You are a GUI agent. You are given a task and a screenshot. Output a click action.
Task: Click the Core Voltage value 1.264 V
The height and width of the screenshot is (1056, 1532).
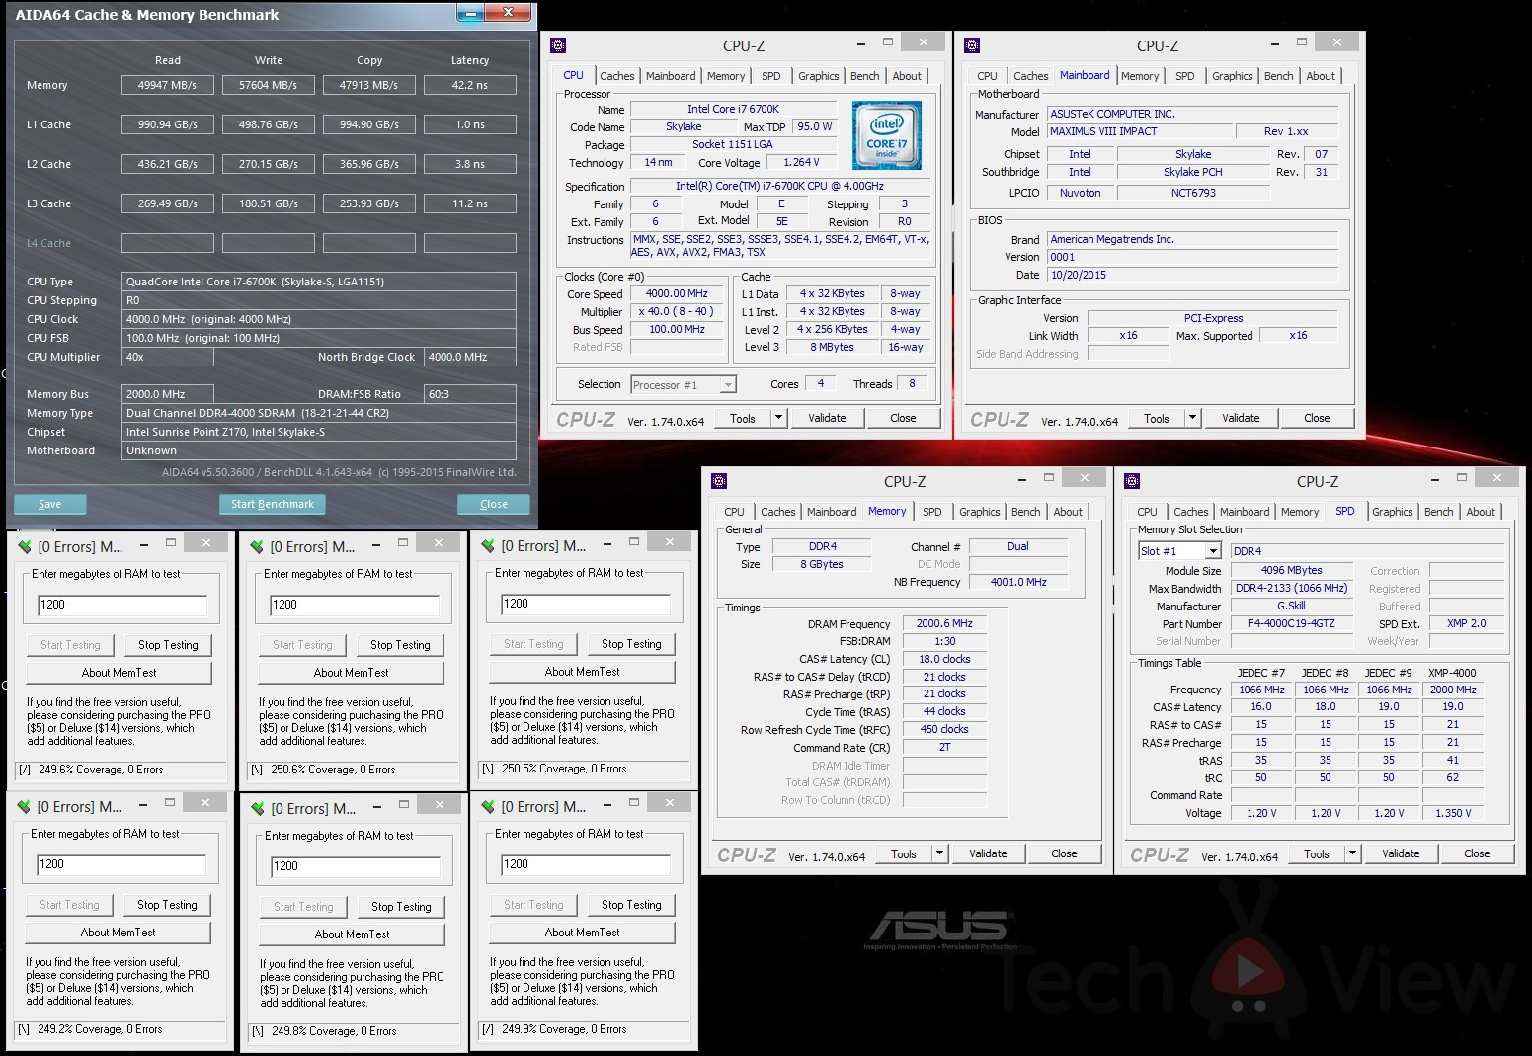[799, 163]
